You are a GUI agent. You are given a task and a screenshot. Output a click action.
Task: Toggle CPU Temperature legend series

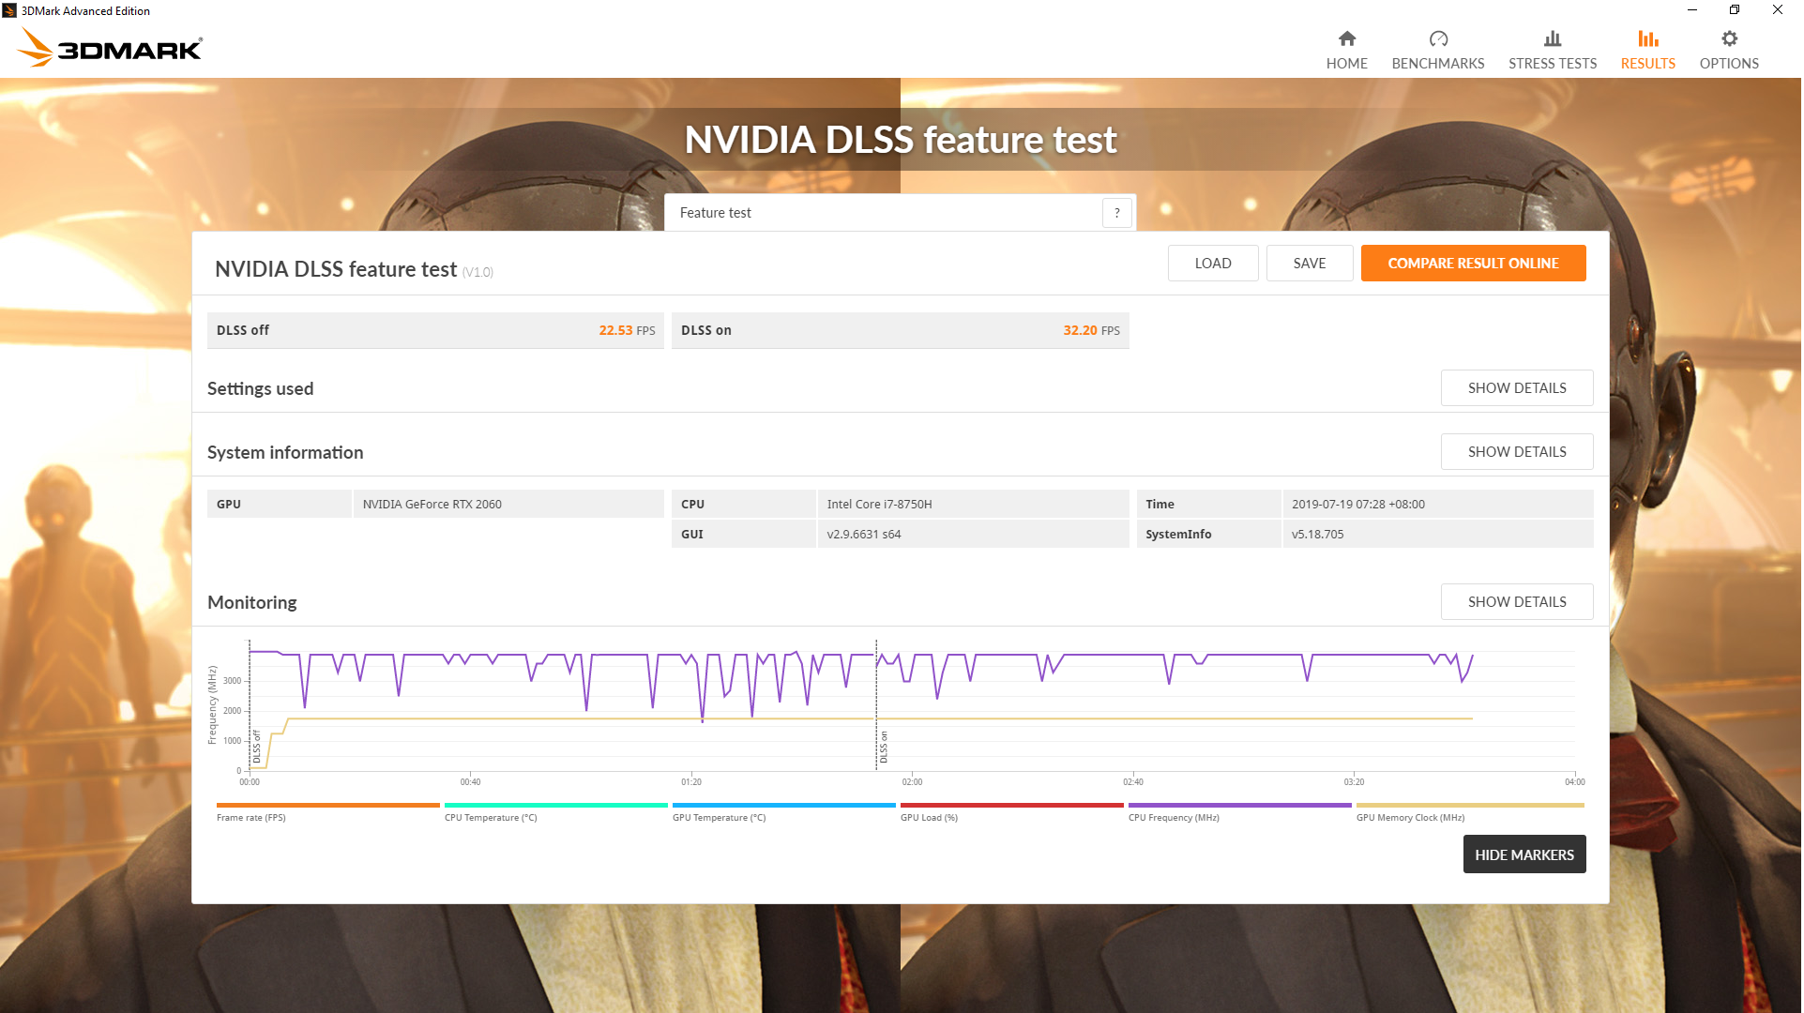click(491, 818)
